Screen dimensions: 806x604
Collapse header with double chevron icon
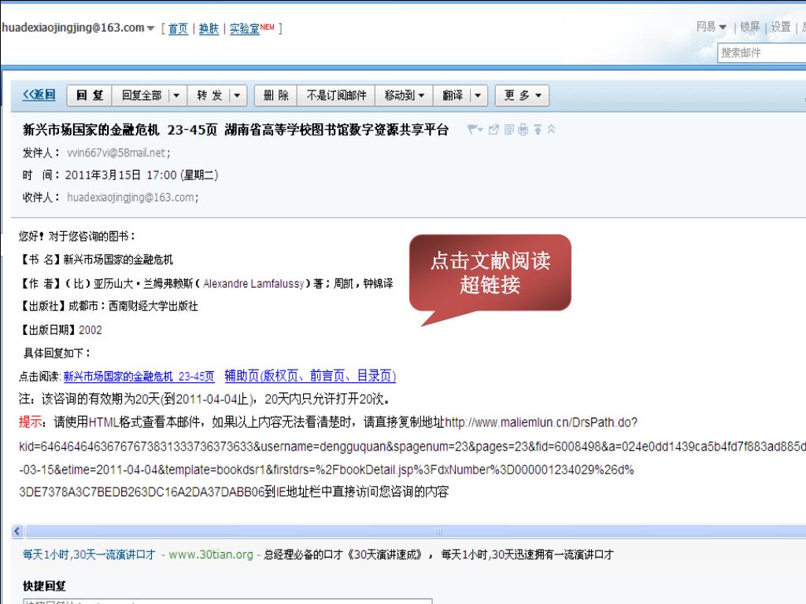click(551, 130)
